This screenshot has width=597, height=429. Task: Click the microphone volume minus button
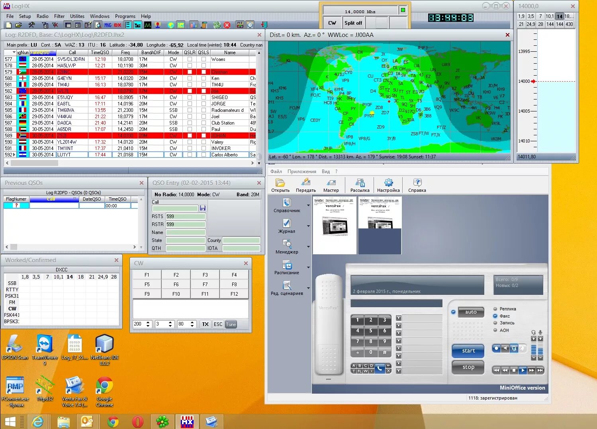click(x=540, y=358)
